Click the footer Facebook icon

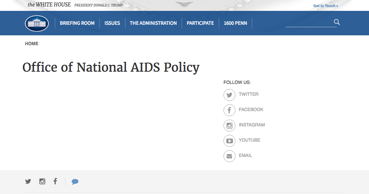[x=55, y=181]
